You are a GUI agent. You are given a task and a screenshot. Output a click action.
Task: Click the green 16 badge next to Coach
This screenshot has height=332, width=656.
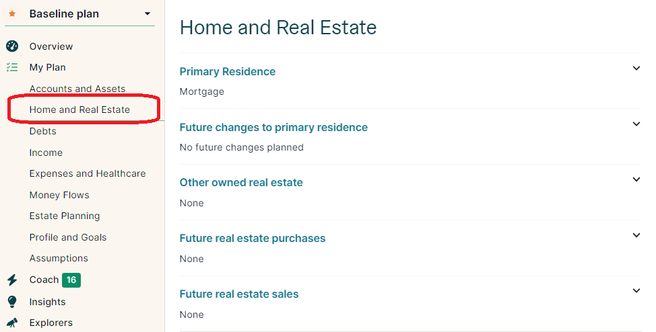(71, 280)
